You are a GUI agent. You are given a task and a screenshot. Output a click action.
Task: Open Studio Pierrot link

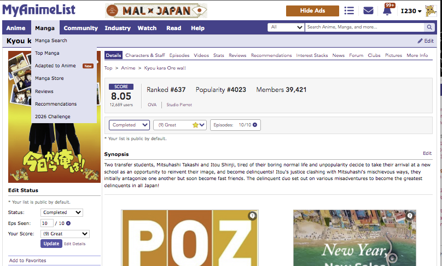coord(179,105)
